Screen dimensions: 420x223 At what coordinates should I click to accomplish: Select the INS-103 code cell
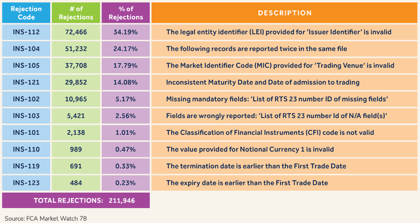[26, 116]
